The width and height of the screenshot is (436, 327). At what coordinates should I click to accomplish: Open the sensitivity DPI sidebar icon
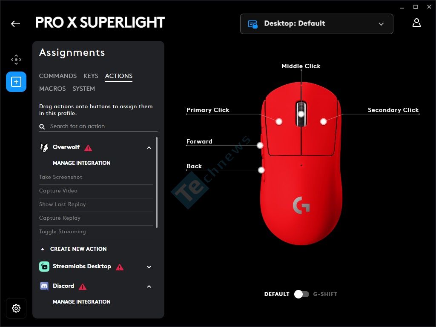pyautogui.click(x=16, y=60)
